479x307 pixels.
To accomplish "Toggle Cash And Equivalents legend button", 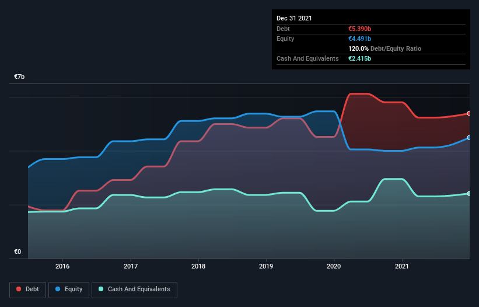I will 134,289.
